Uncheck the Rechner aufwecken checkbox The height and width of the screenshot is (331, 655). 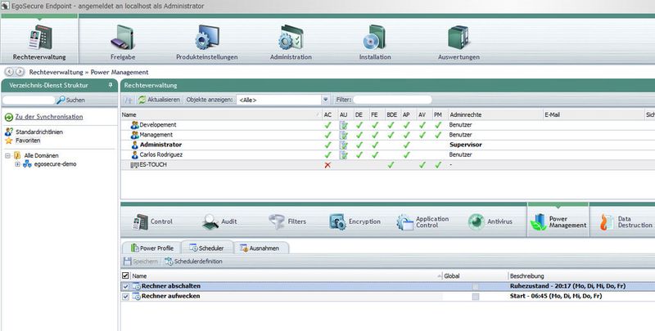(125, 297)
